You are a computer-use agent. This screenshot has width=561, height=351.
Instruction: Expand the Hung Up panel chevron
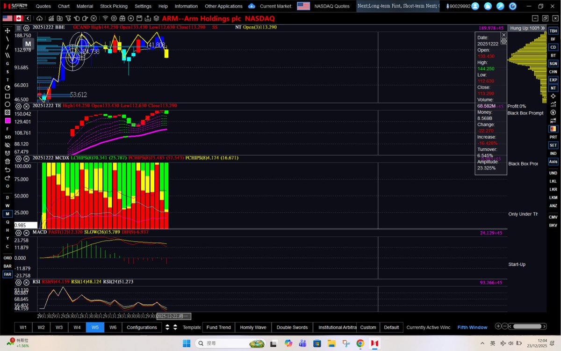pyautogui.click(x=542, y=28)
